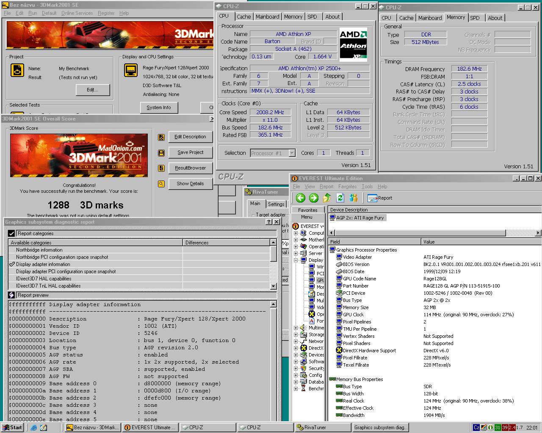Open the Processor #1 selection dropdown in CPU-Z
This screenshot has width=542, height=433.
point(292,153)
